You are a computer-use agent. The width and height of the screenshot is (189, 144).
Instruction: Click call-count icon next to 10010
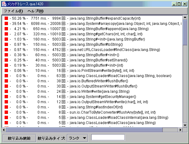(x=63, y=34)
